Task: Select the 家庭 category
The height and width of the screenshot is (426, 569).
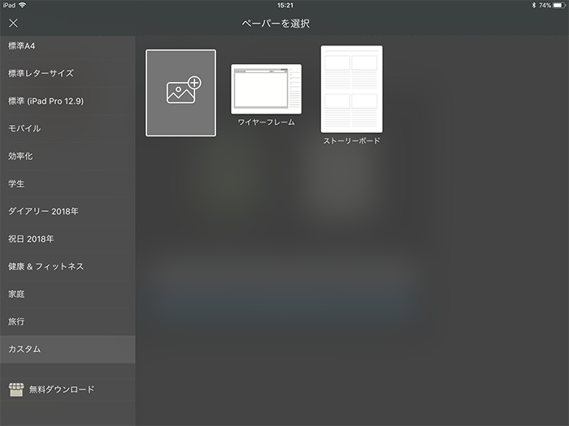Action: [67, 294]
